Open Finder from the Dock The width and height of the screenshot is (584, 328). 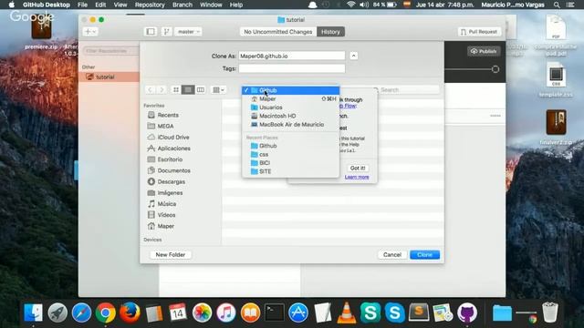[x=33, y=313]
